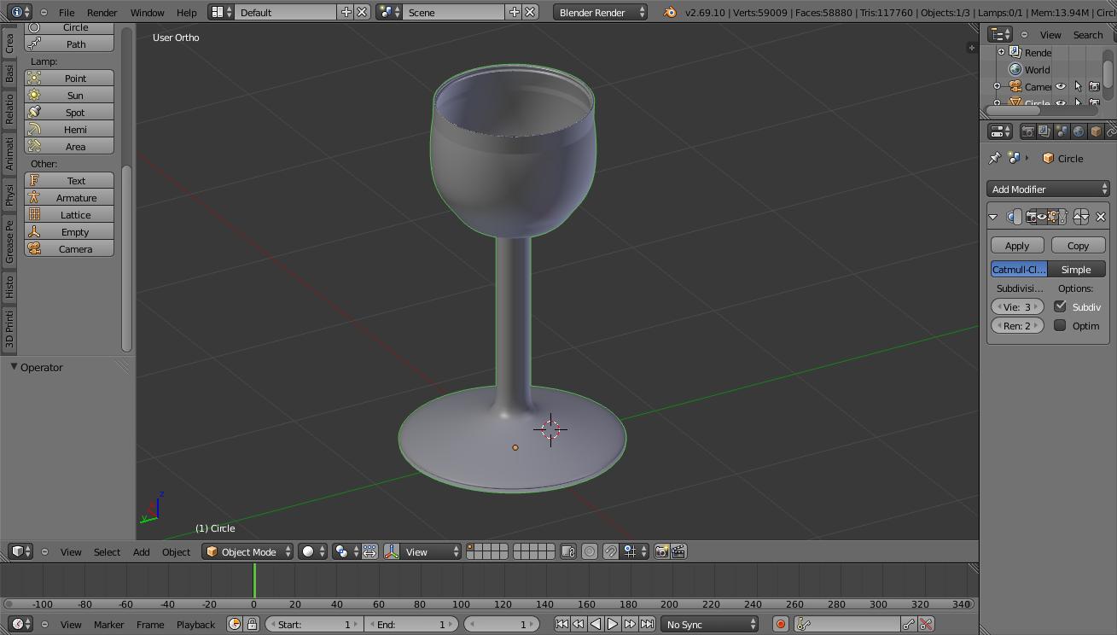Open the screen layout selector icon
The height and width of the screenshot is (635, 1117).
(x=222, y=13)
